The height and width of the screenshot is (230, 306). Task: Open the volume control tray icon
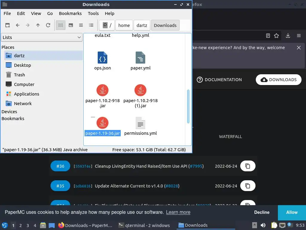pyautogui.click(x=263, y=225)
